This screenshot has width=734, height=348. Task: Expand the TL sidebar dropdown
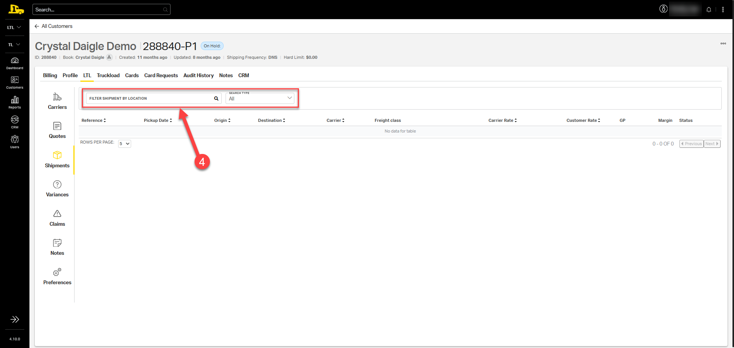coord(14,45)
